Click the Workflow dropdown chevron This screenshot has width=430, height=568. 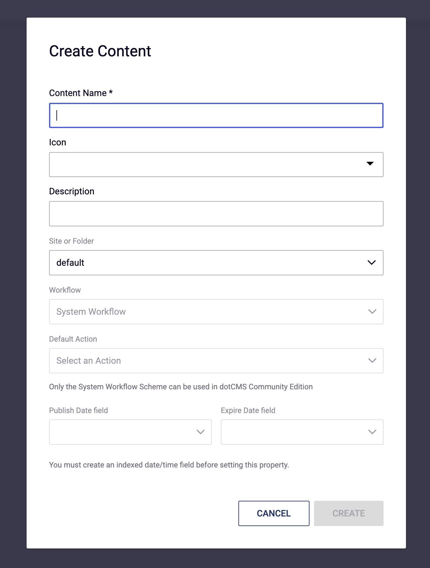pyautogui.click(x=372, y=311)
